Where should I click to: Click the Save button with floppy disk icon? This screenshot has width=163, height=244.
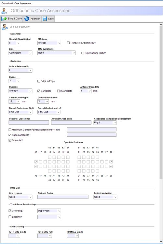[48, 19]
